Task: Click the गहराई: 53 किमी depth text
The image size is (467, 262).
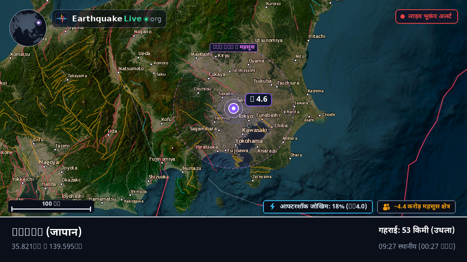Action: coord(417,230)
